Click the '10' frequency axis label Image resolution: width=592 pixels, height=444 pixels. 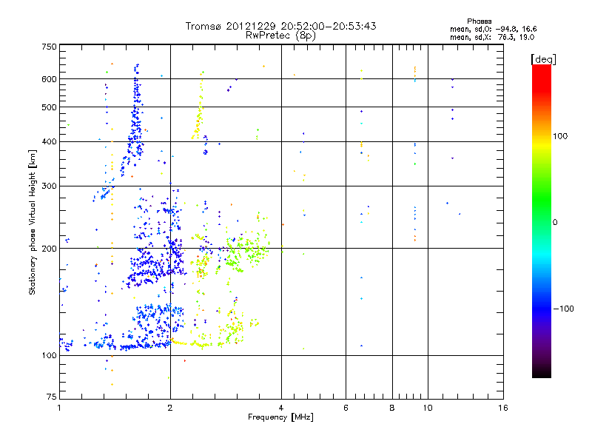click(428, 408)
